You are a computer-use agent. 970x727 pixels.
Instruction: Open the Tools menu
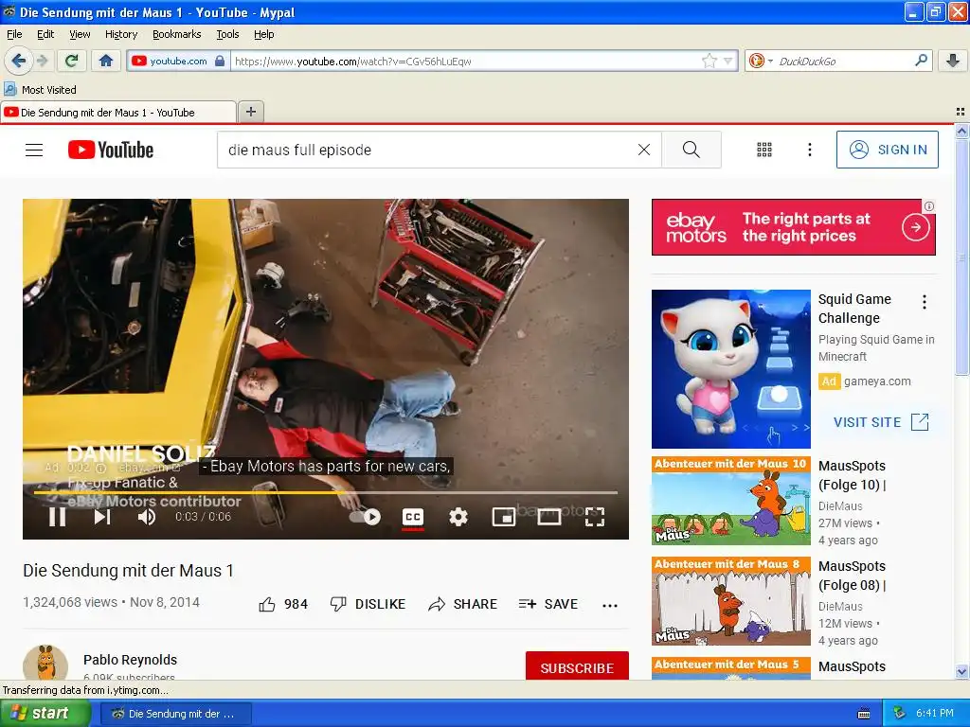click(x=227, y=34)
